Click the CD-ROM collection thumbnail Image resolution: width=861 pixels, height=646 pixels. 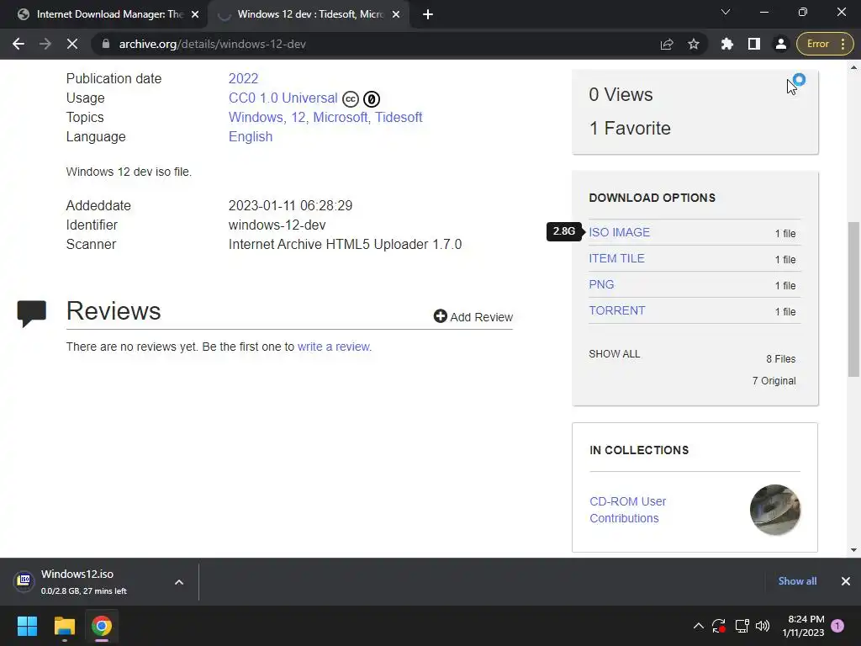coord(774,510)
